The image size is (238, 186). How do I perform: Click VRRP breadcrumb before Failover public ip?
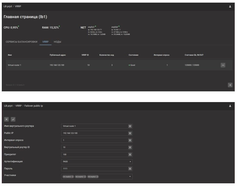[x=18, y=106]
